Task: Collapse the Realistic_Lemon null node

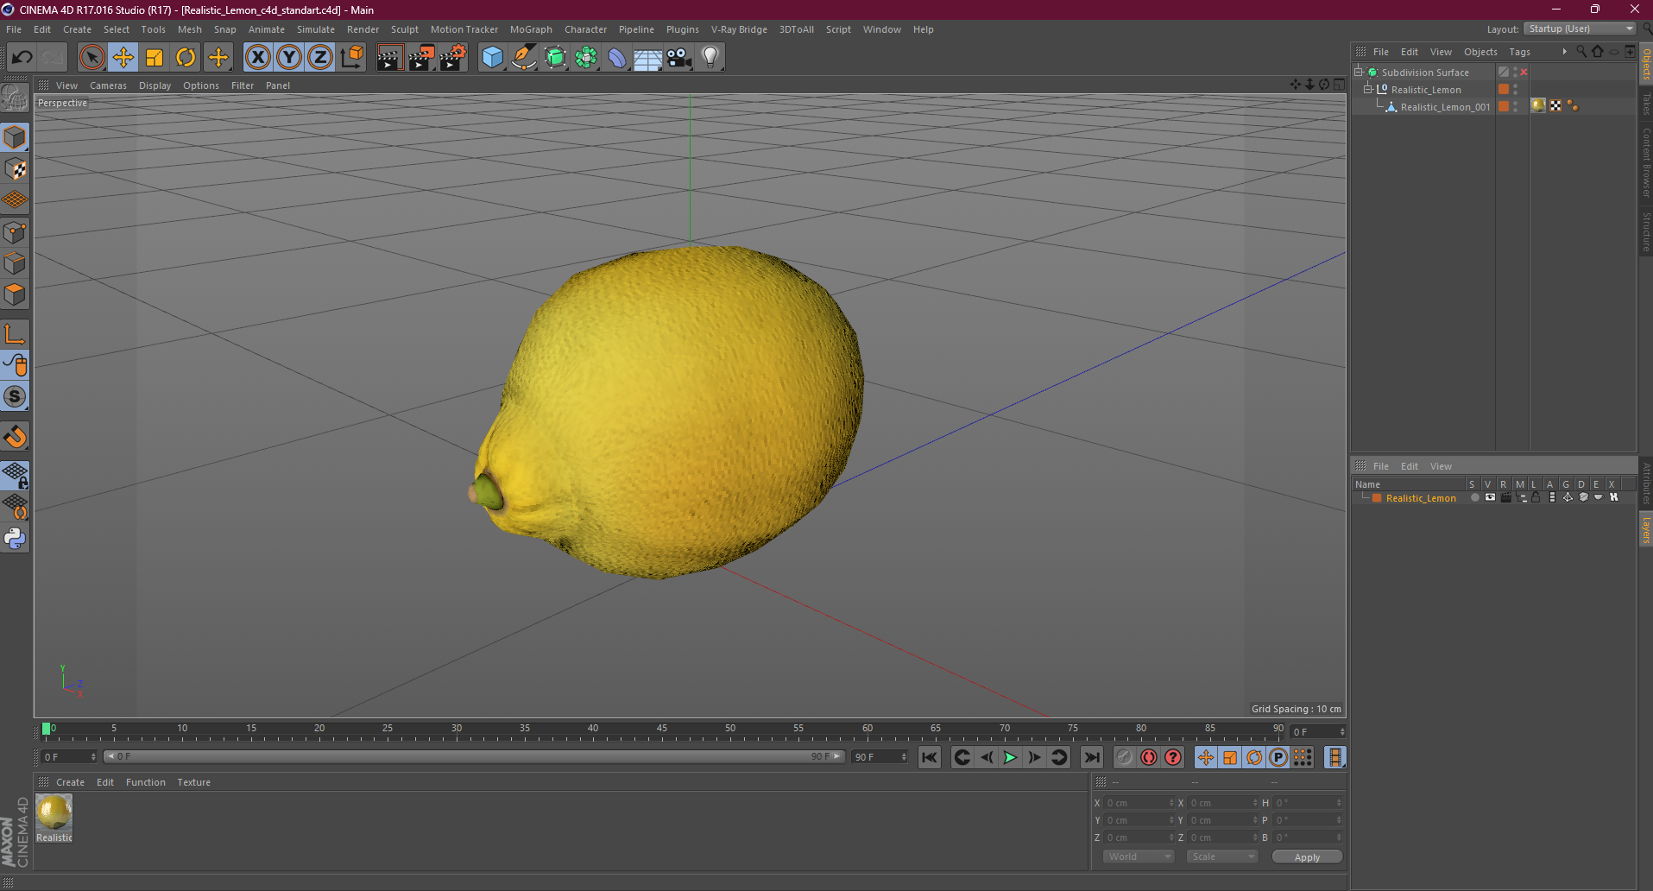Action: (x=1368, y=89)
